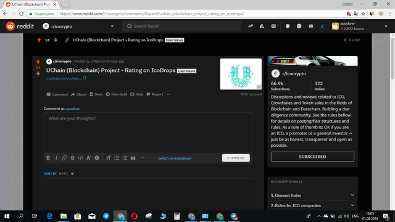Click the 'What are your thoughts?' comment box

click(148, 133)
